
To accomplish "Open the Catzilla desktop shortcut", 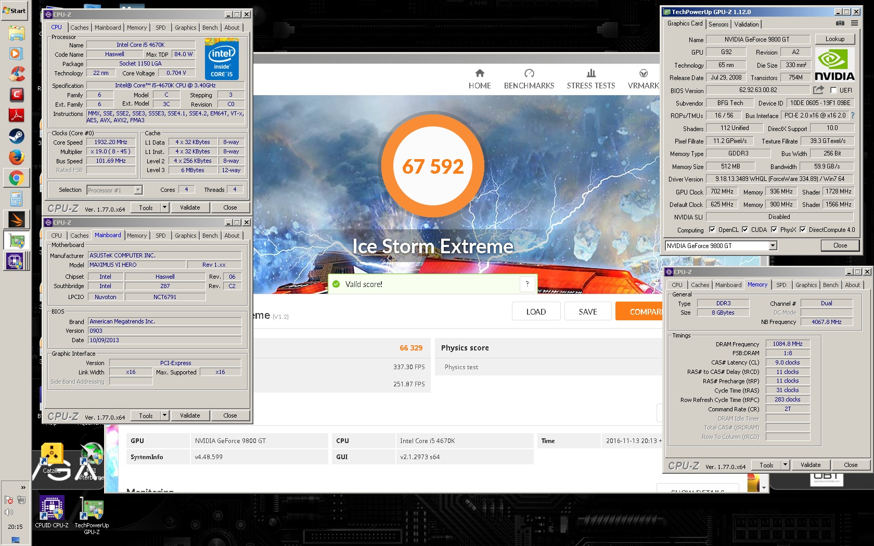I will coord(52,459).
